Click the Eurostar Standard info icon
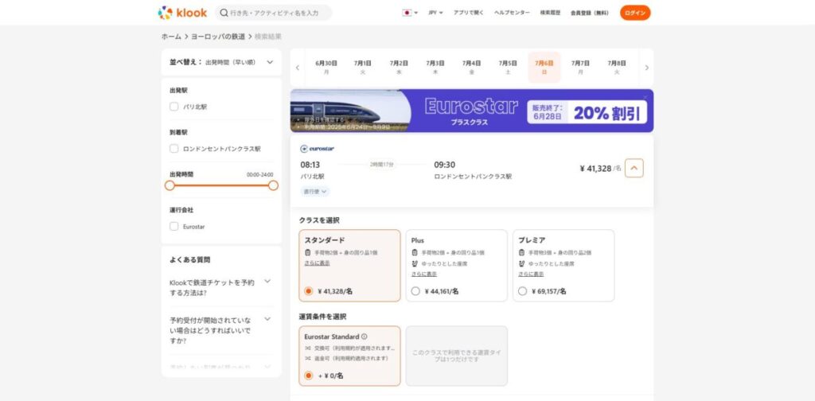Viewport: 815px width, 401px height. tap(364, 337)
